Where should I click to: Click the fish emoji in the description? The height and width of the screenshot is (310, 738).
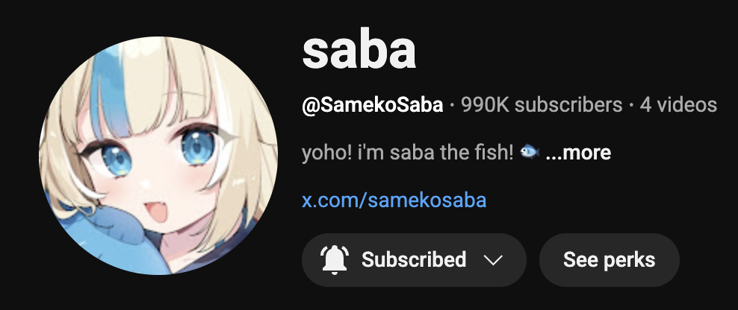[530, 152]
